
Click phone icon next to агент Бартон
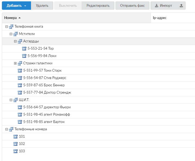20,122
